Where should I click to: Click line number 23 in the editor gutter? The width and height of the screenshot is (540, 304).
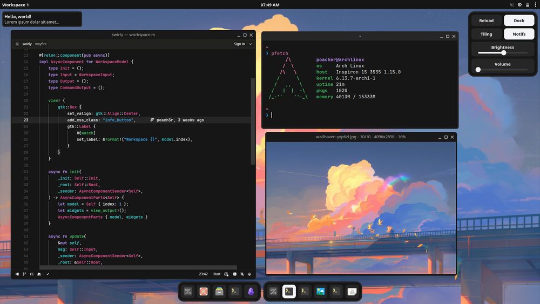pos(26,120)
